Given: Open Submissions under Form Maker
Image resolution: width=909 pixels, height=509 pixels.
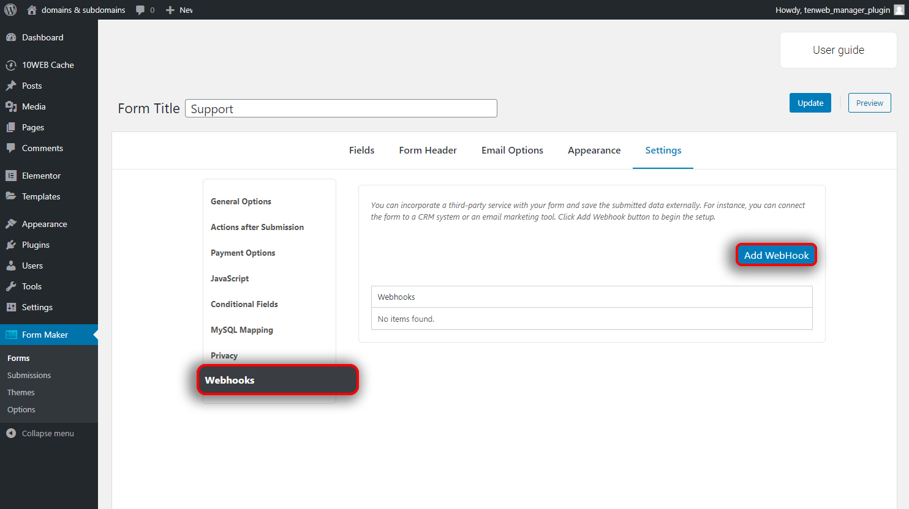Looking at the screenshot, I should coord(29,375).
